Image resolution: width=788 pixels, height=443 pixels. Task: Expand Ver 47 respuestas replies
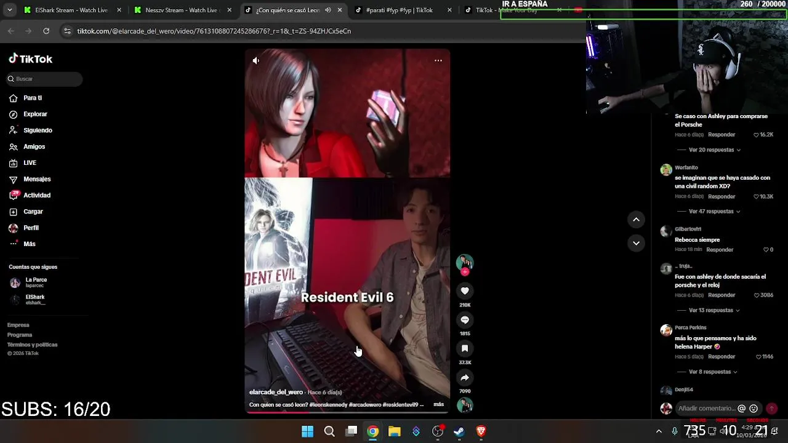pos(714,212)
